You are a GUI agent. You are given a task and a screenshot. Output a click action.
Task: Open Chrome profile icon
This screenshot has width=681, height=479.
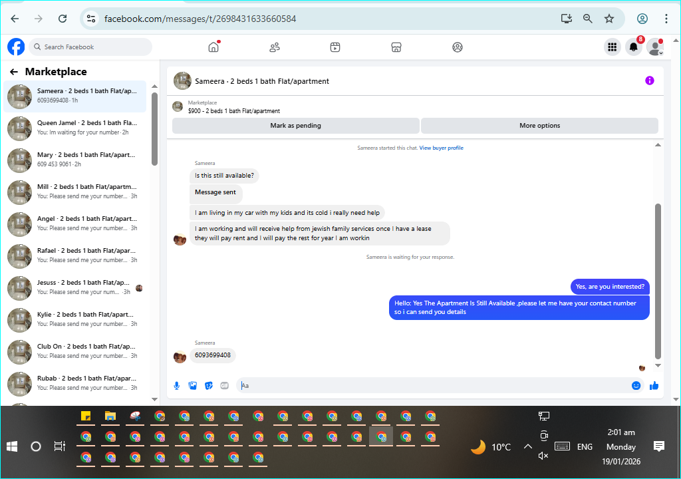tap(642, 19)
